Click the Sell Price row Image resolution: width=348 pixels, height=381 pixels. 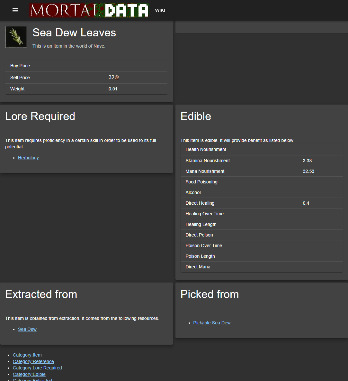pos(86,78)
